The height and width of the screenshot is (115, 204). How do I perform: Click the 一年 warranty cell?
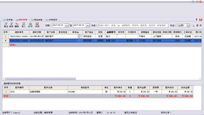[x=156, y=92]
